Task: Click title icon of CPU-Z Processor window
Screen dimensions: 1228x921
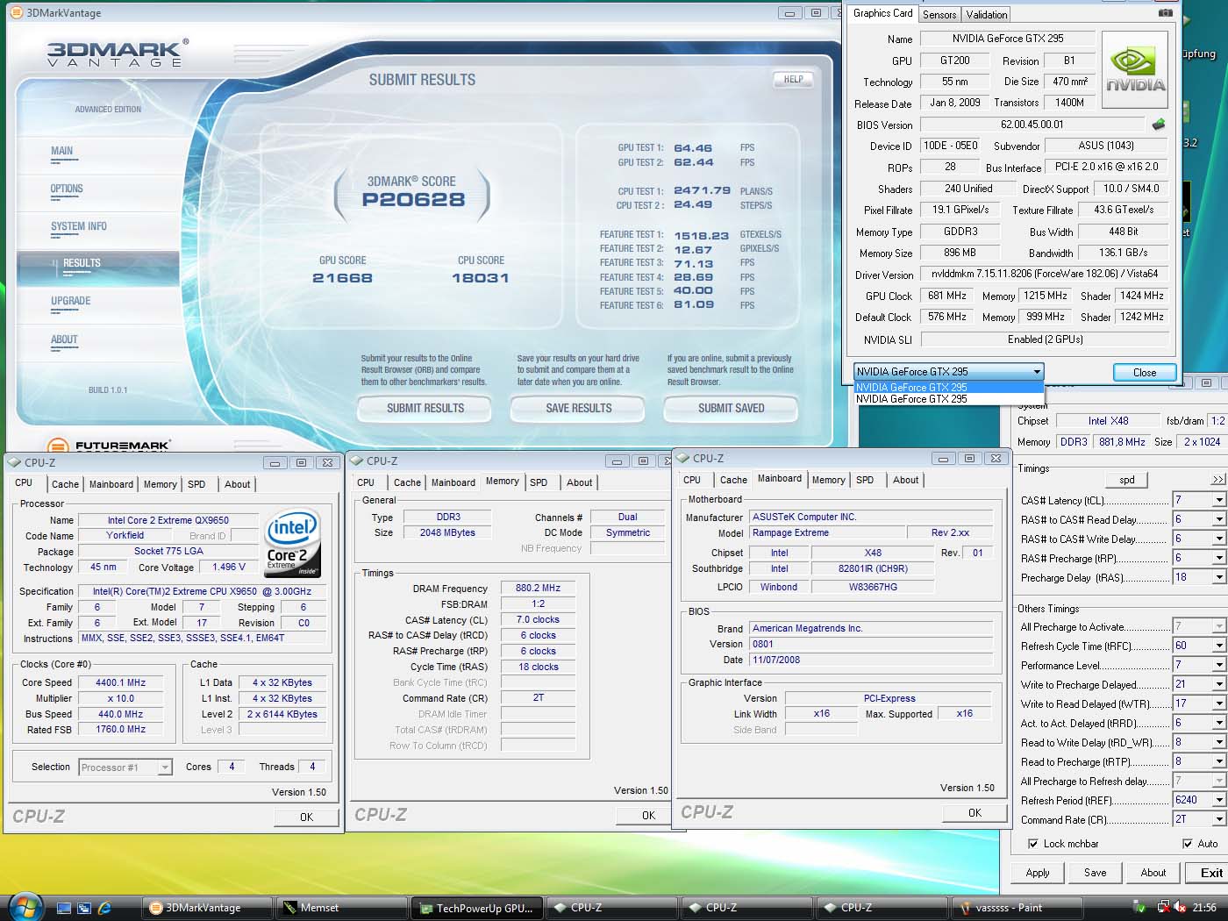Action: coord(14,462)
